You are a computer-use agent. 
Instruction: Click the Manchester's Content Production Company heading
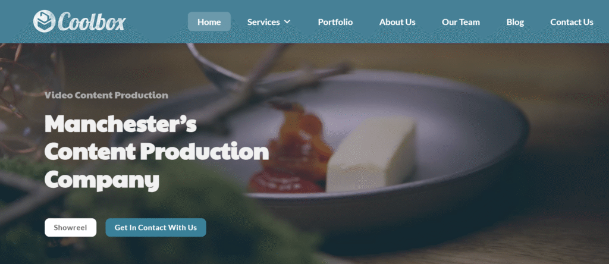tap(157, 152)
